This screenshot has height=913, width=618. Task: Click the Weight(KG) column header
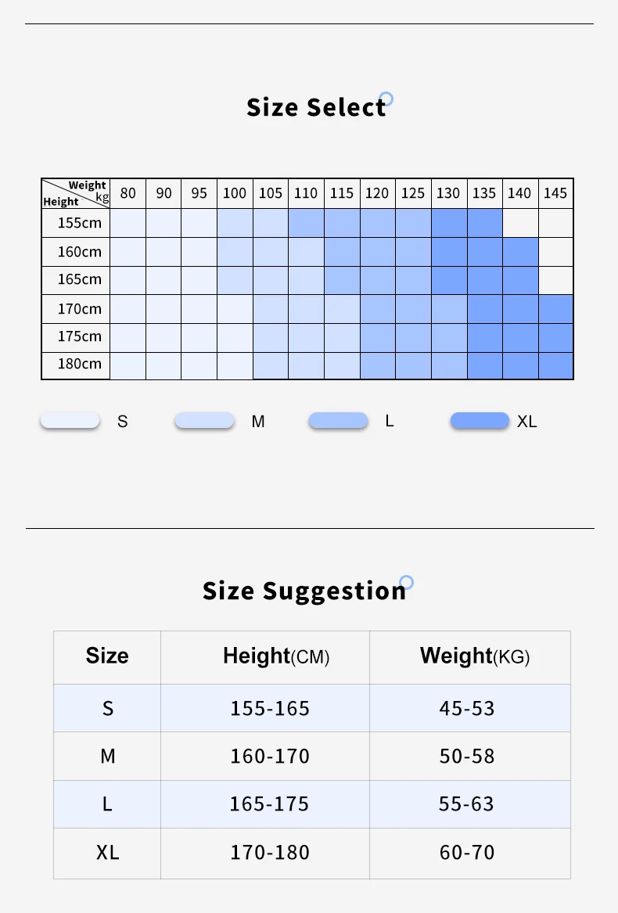click(x=475, y=656)
